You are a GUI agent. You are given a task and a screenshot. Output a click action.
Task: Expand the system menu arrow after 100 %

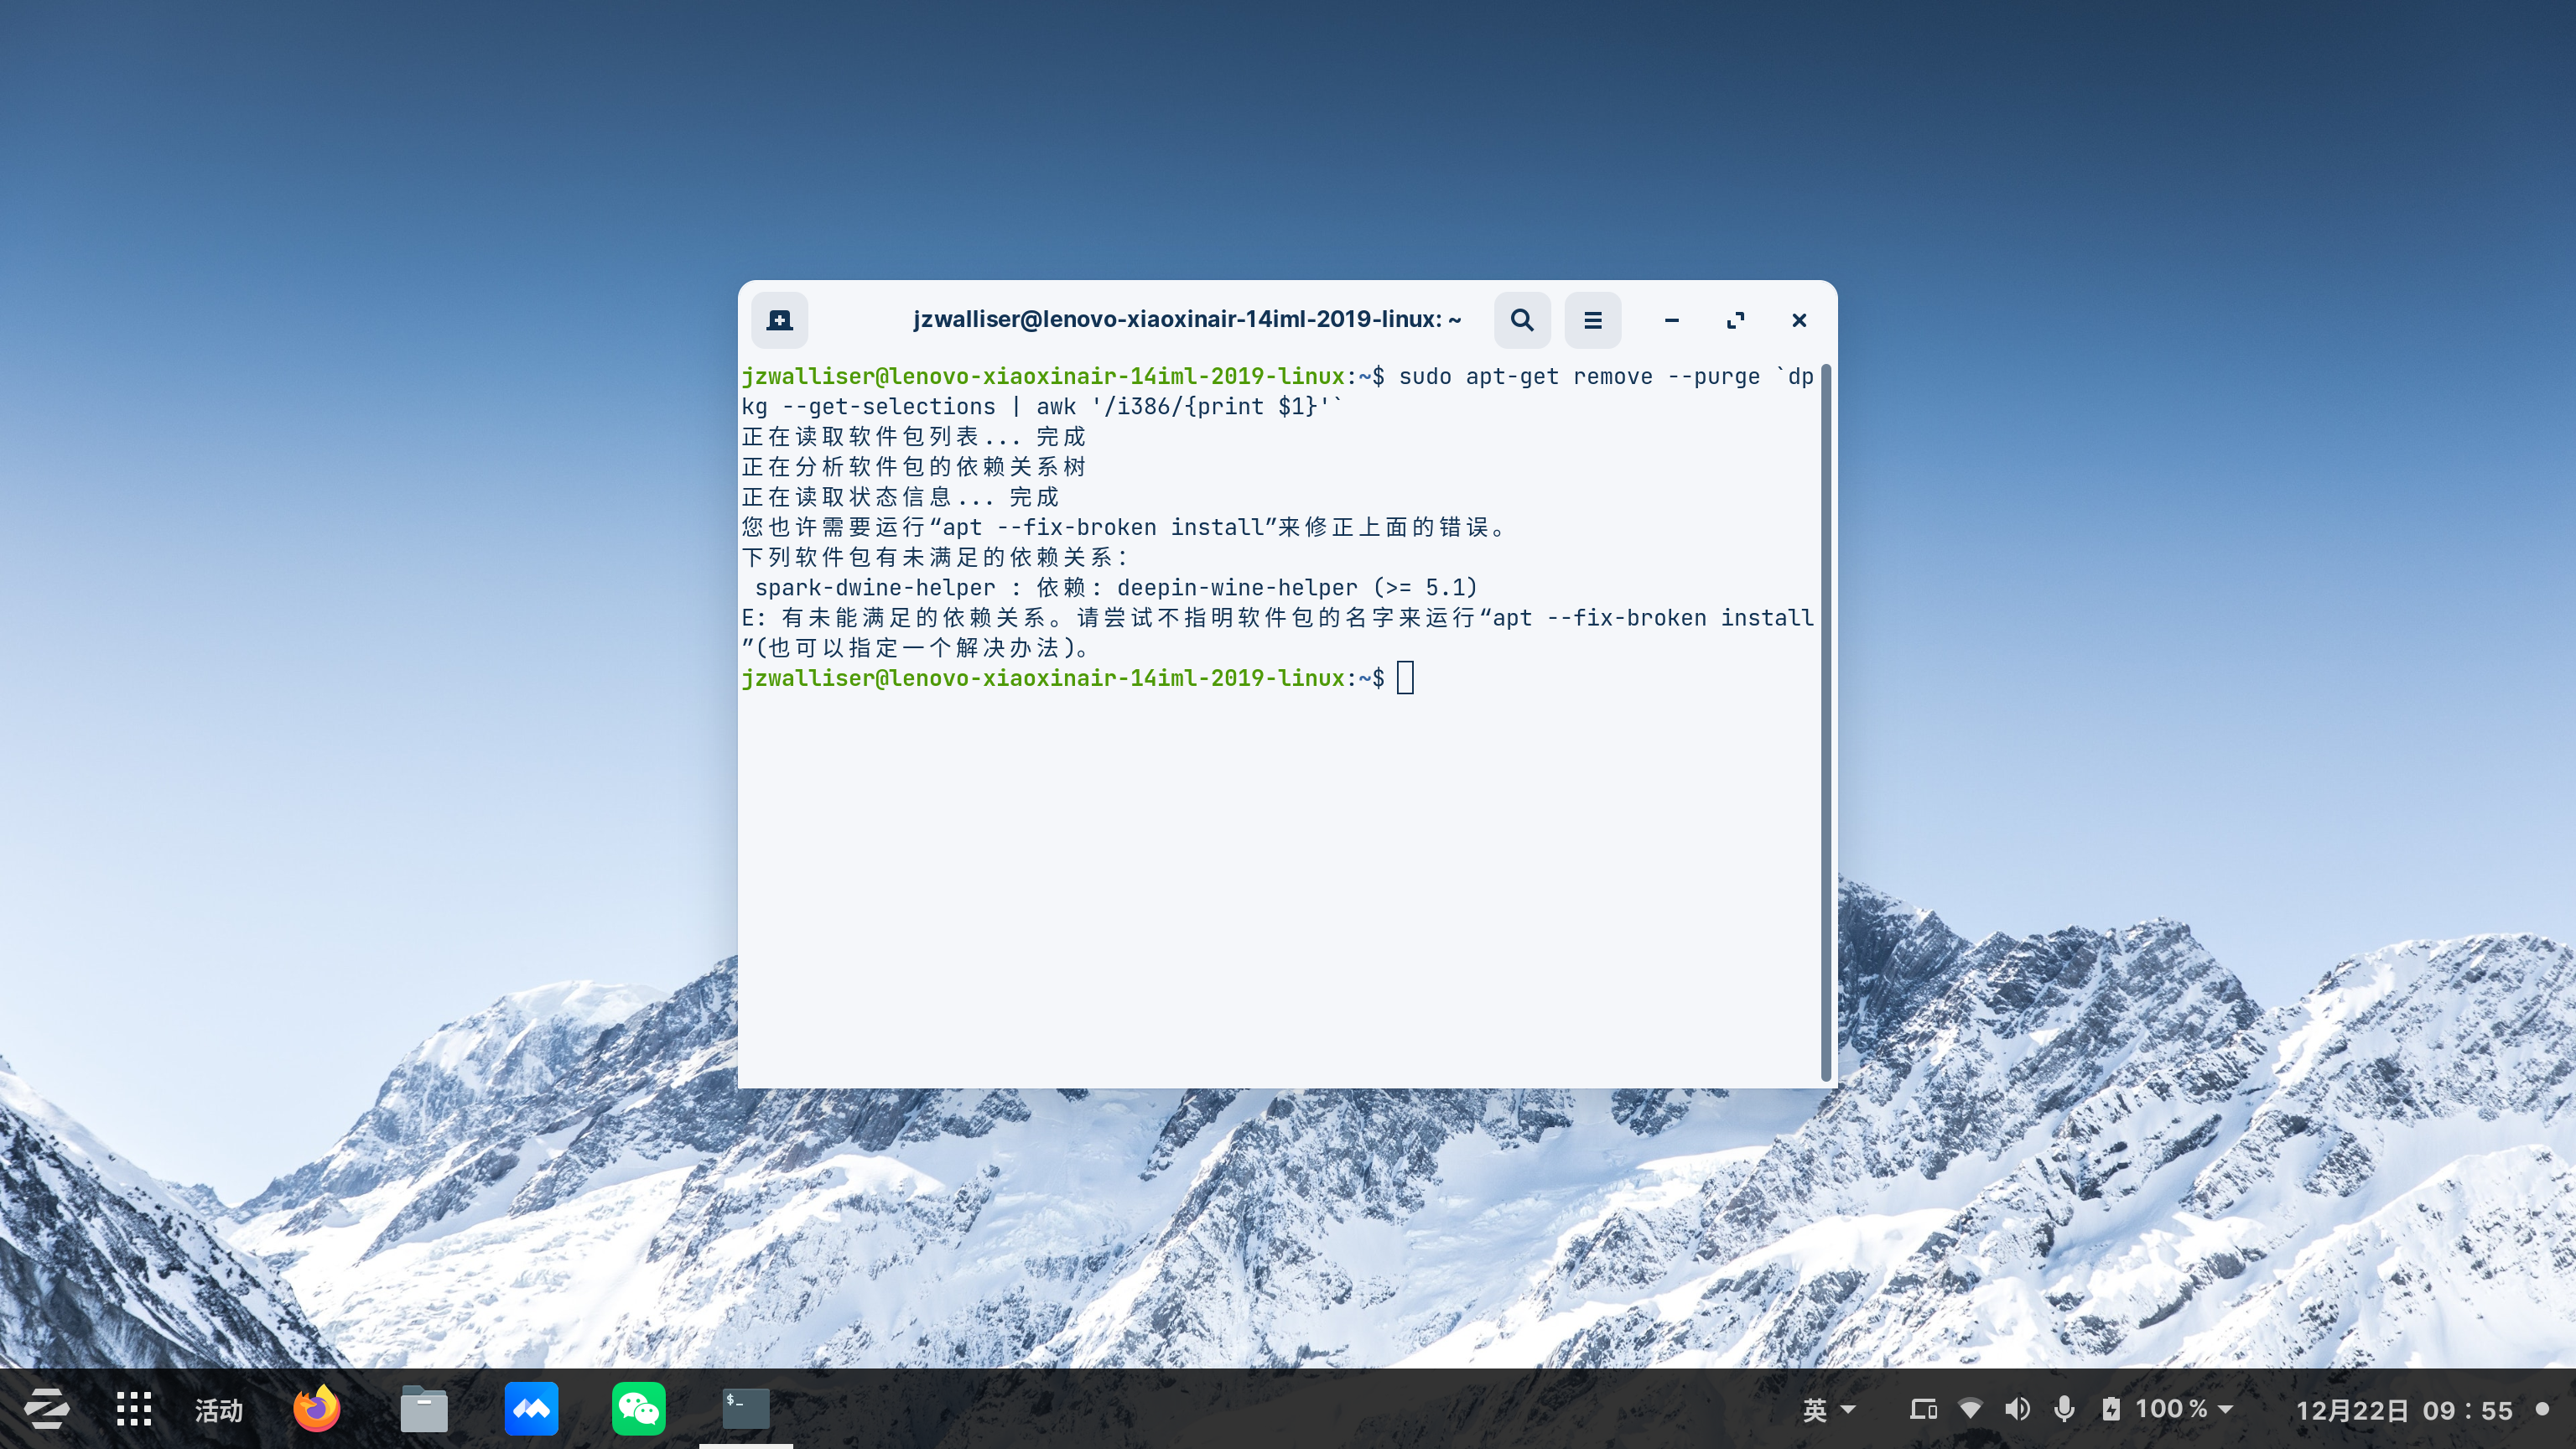point(2226,1410)
